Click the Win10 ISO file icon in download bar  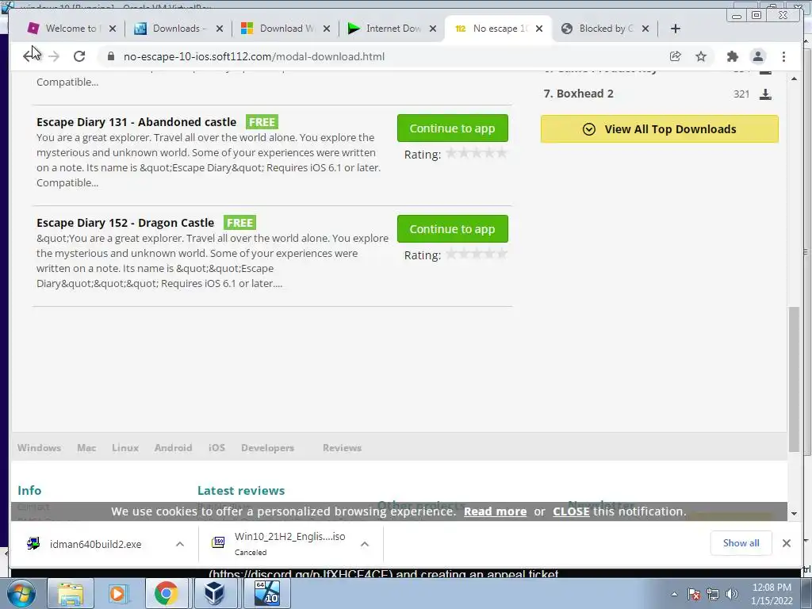click(x=219, y=542)
